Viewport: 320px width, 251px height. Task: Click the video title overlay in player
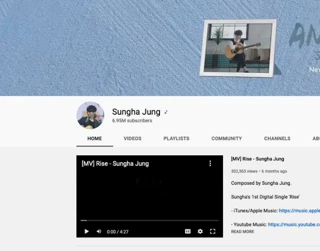(x=115, y=163)
